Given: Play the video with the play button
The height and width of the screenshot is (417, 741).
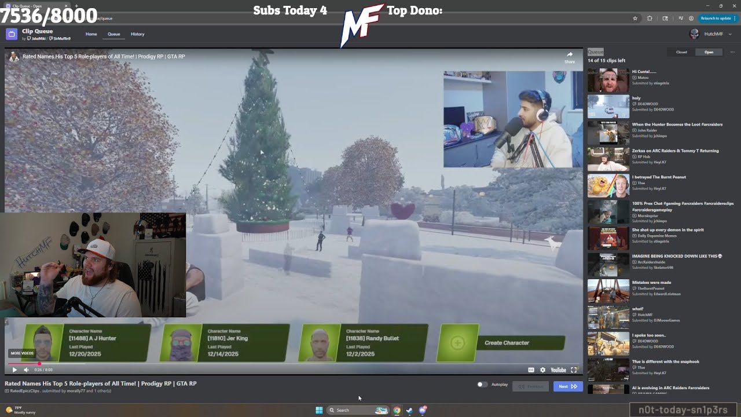Looking at the screenshot, I should [14, 370].
